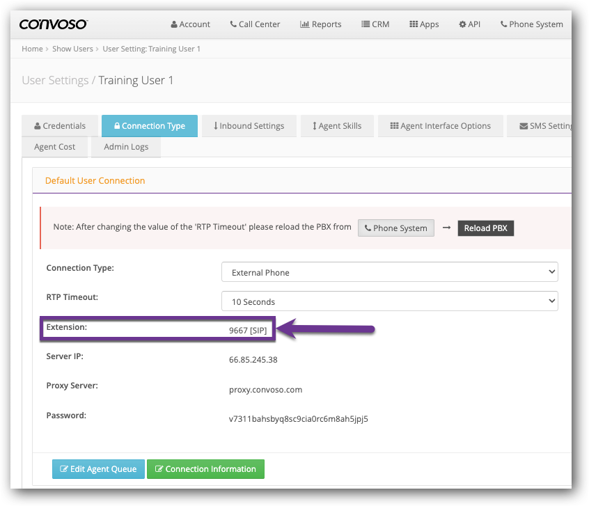Expand the RTP Timeout dropdown

(x=389, y=301)
